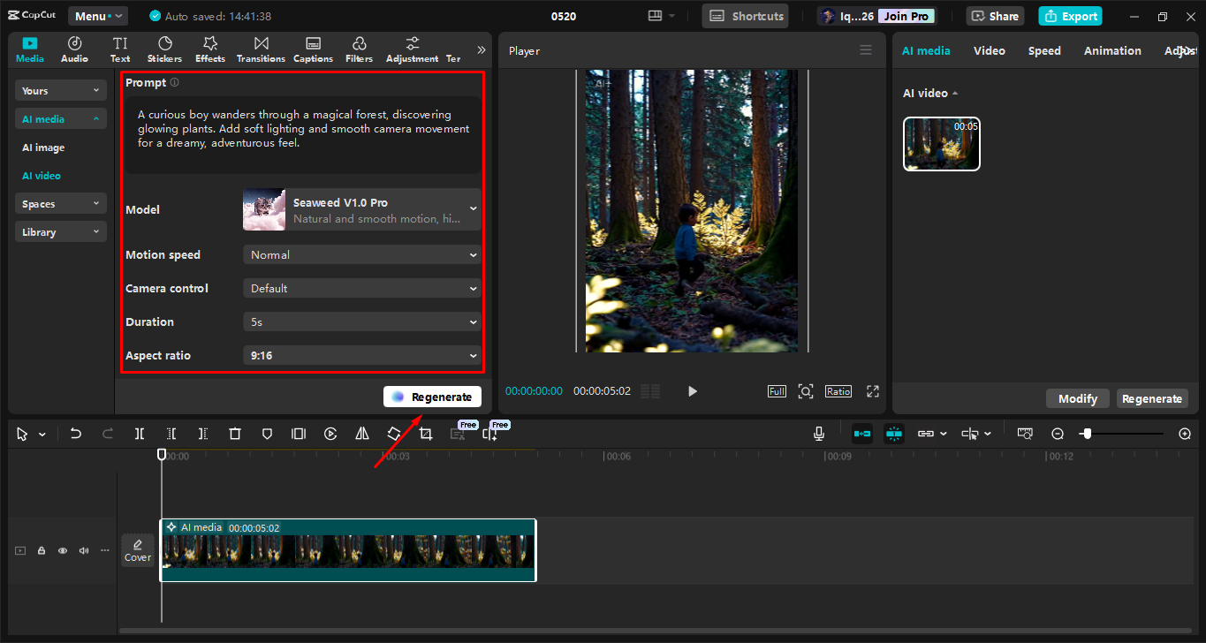Click the Regenerate button below the prompt panel

click(x=432, y=396)
